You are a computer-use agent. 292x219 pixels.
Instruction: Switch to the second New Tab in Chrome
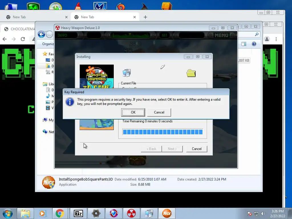point(104,17)
